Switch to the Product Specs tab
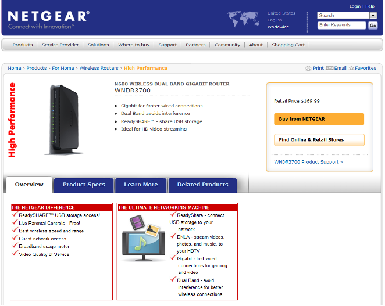Screen dimensions: 385x306 pyautogui.click(x=84, y=185)
